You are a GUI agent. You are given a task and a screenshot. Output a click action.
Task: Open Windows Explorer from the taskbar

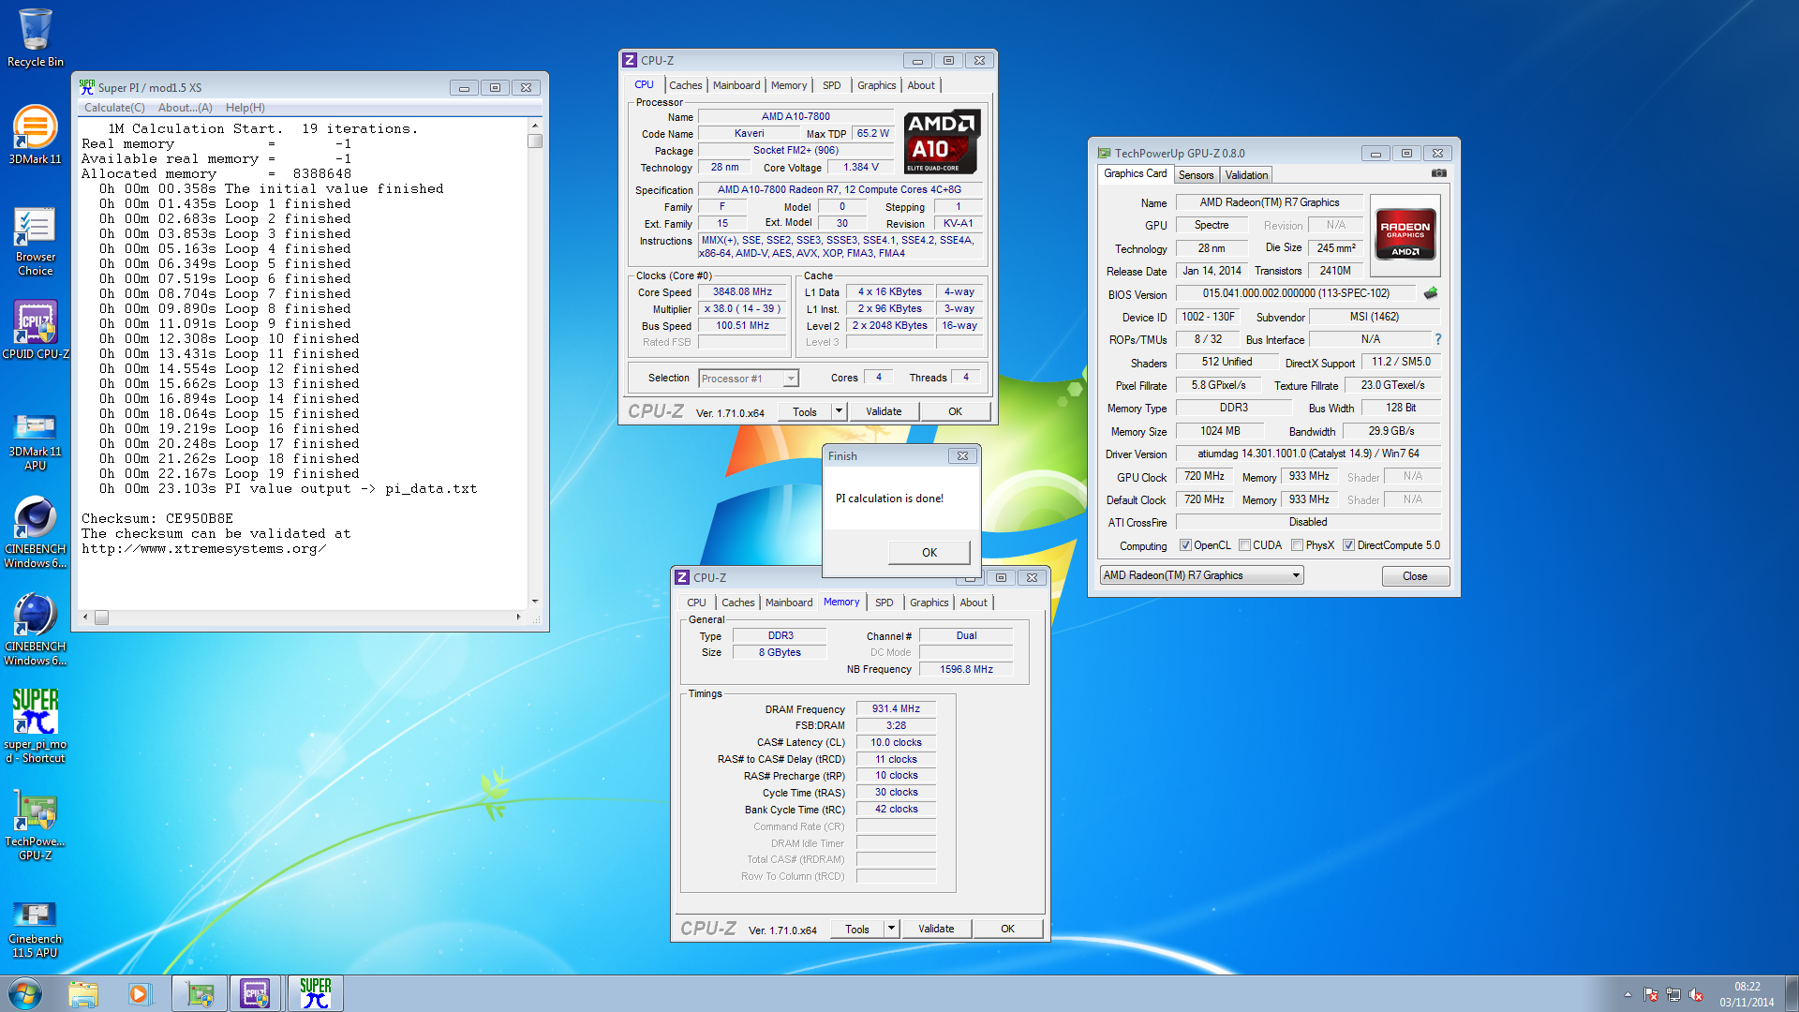click(83, 993)
